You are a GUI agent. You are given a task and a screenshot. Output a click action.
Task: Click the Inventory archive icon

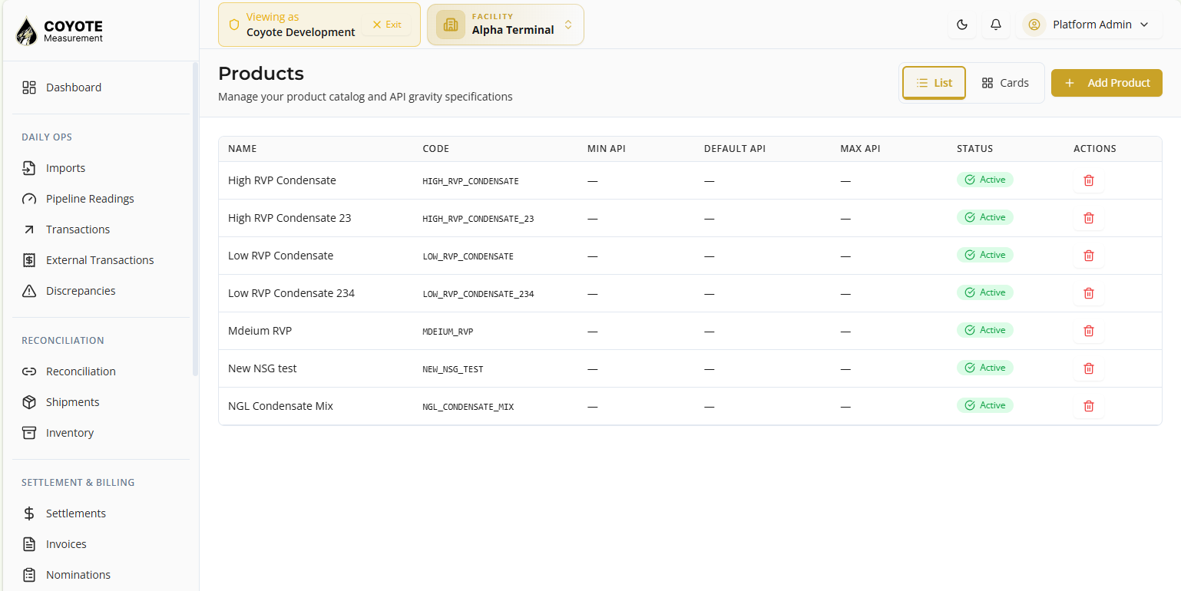(29, 433)
